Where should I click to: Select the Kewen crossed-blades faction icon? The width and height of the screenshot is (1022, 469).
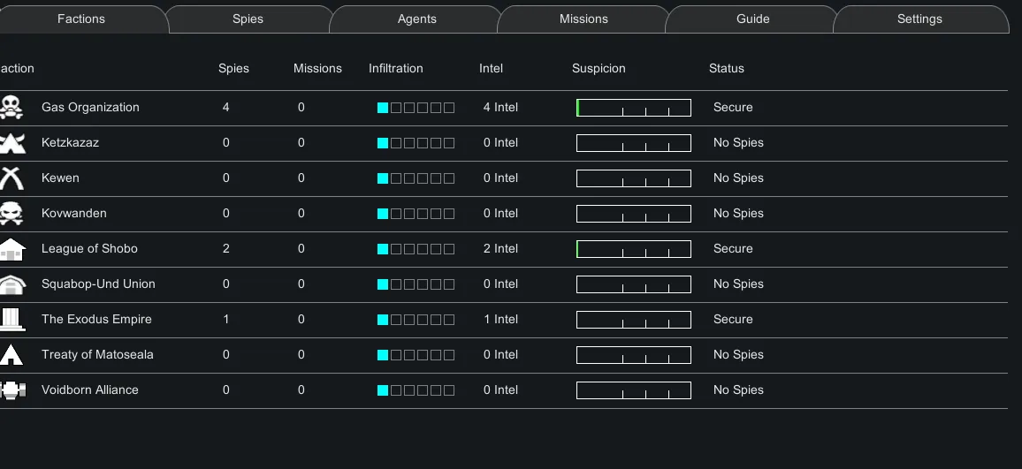pyautogui.click(x=11, y=178)
